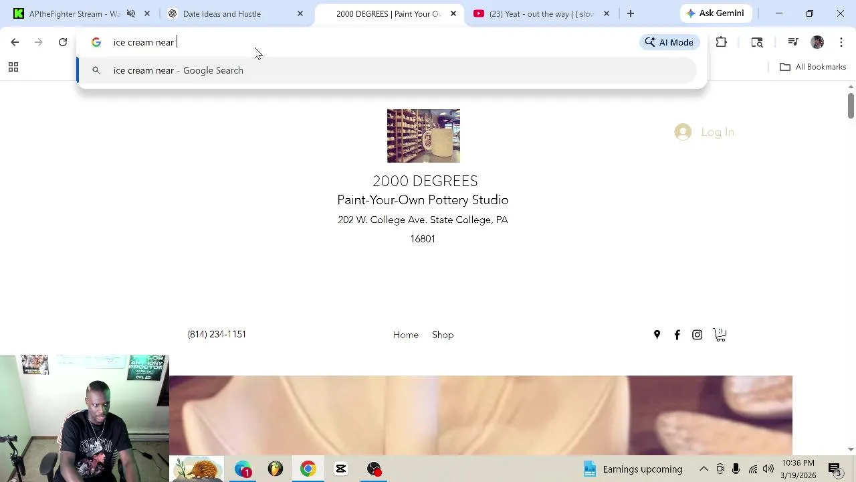Click the 2000 DEGREES site title

click(425, 181)
